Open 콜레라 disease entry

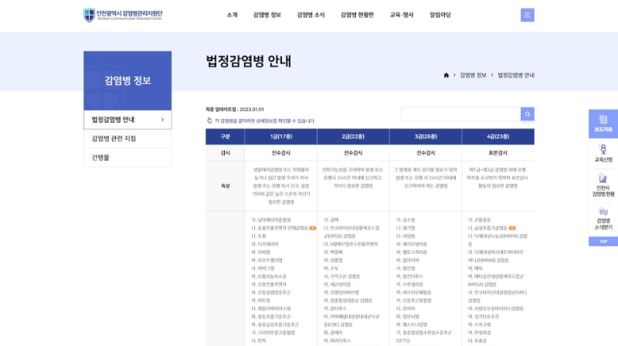click(333, 333)
